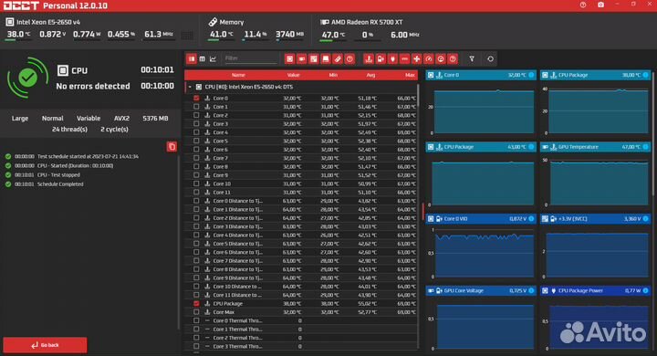This screenshot has width=657, height=356.
Task: Toggle the usage load sensor filter
Action: (441, 59)
